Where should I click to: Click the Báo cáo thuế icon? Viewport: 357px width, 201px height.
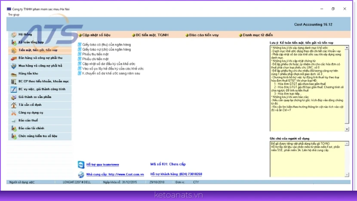click(14, 121)
